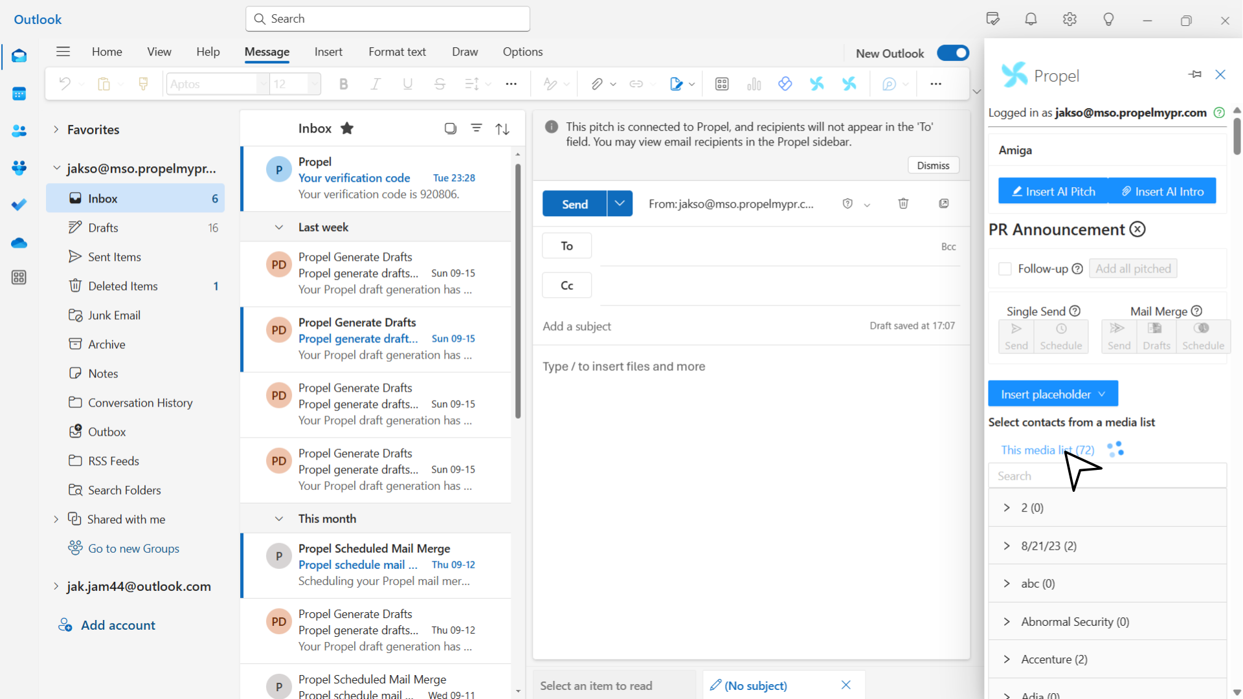Expand the 8/21/23 (2) media list
Viewport: 1243px width, 699px height.
1007,546
